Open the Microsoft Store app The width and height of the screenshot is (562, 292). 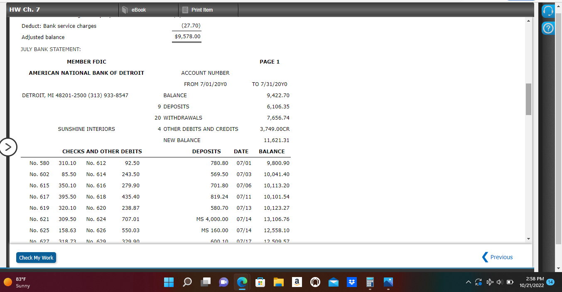(260, 282)
